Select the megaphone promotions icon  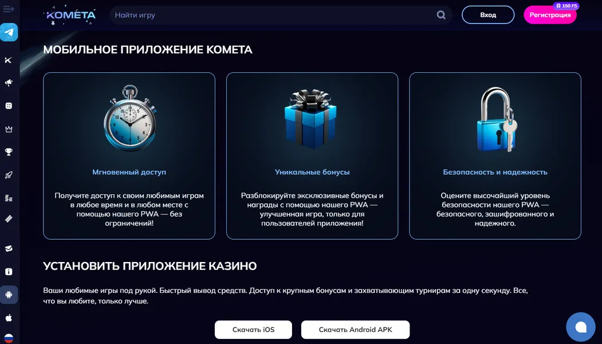click(9, 83)
